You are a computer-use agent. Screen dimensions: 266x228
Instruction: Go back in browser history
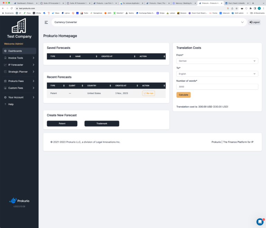click(x=3, y=8)
